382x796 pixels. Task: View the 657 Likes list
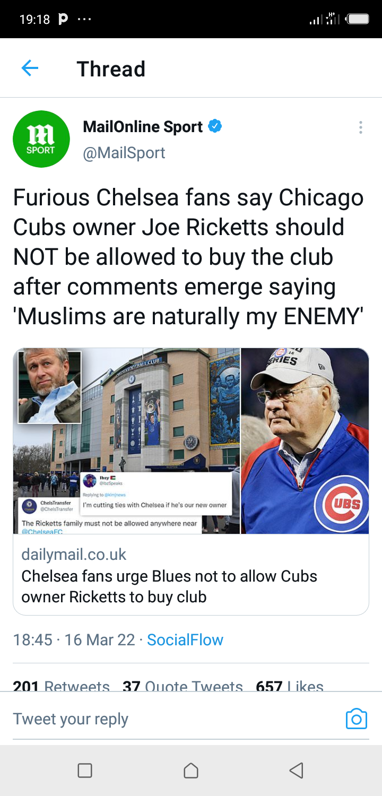(x=290, y=685)
